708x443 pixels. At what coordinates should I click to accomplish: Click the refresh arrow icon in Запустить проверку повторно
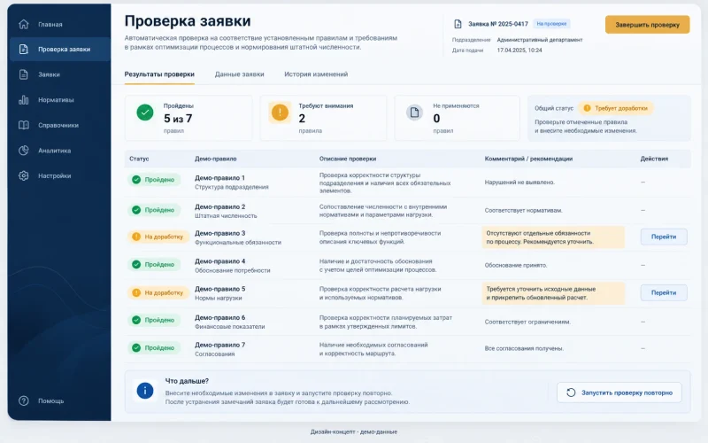coord(571,392)
